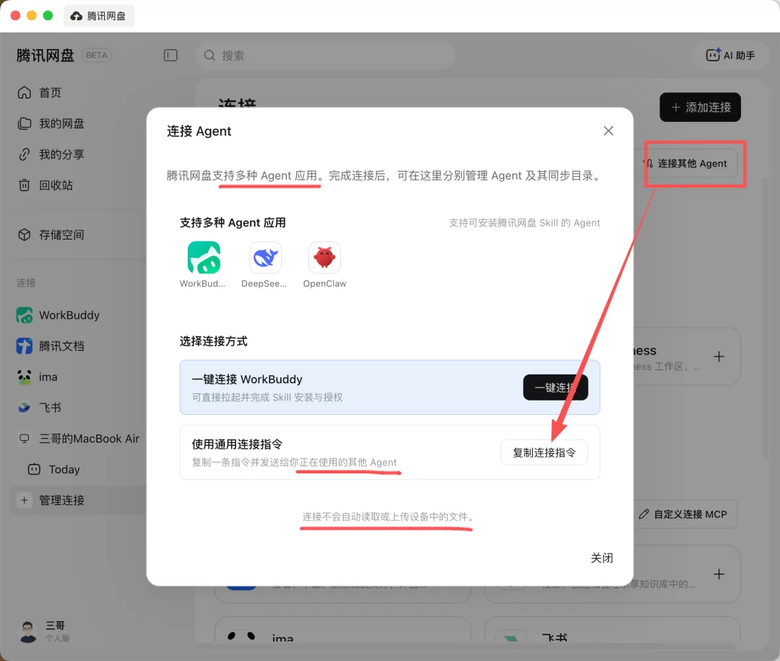Select the DeepSeek whale agent icon

coord(265,258)
